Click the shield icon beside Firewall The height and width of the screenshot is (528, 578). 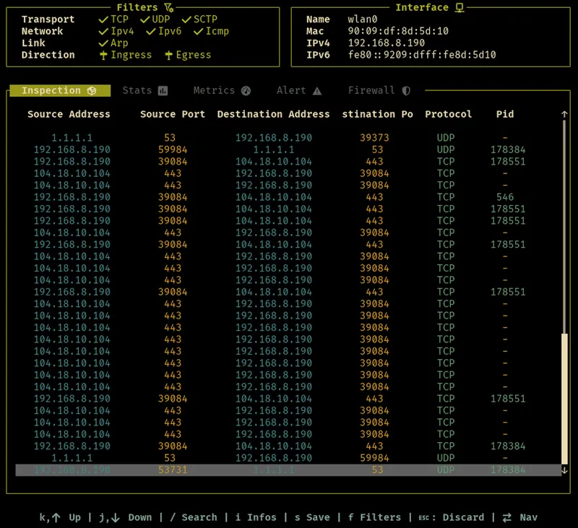tap(406, 90)
